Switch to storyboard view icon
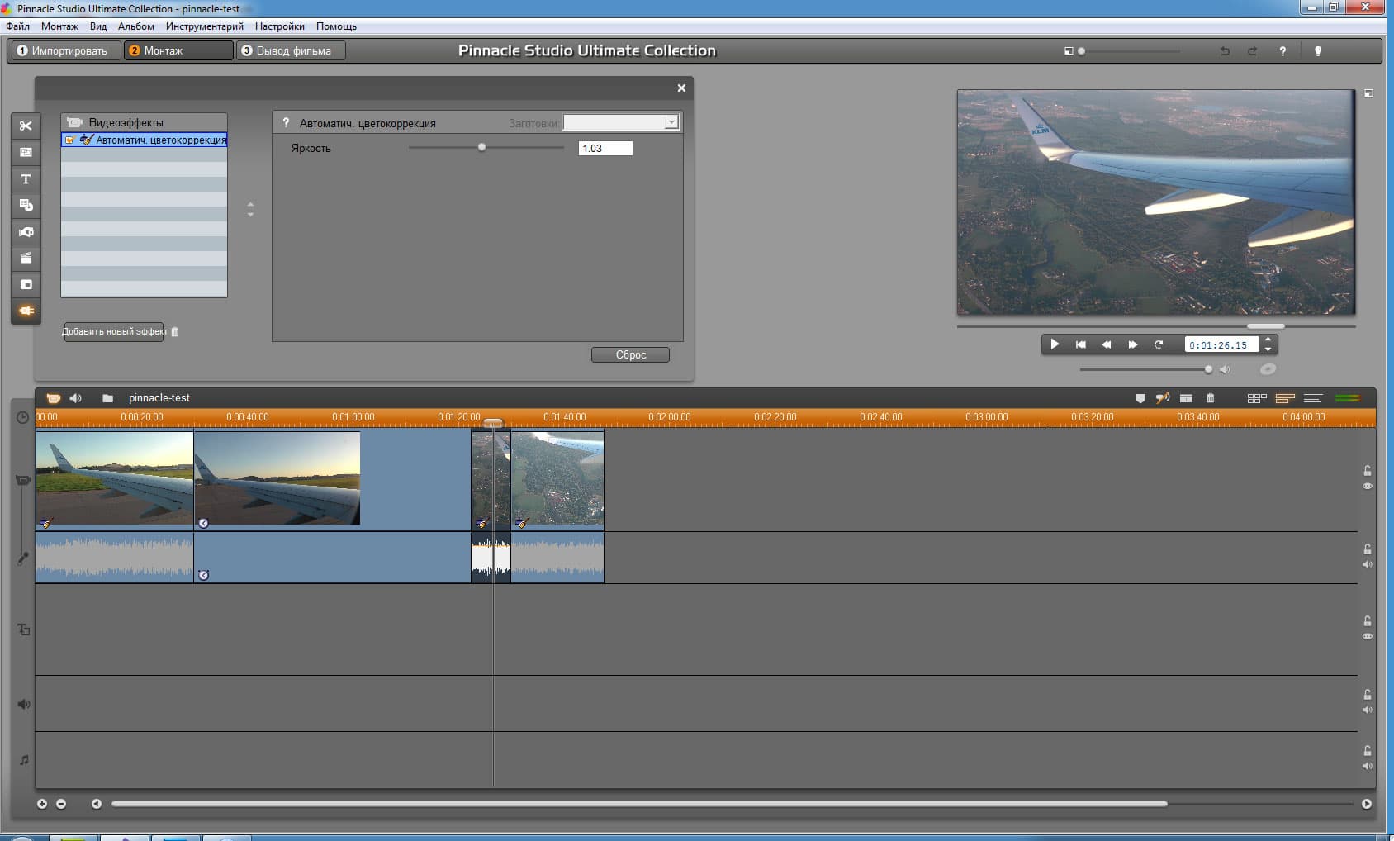 1256,398
